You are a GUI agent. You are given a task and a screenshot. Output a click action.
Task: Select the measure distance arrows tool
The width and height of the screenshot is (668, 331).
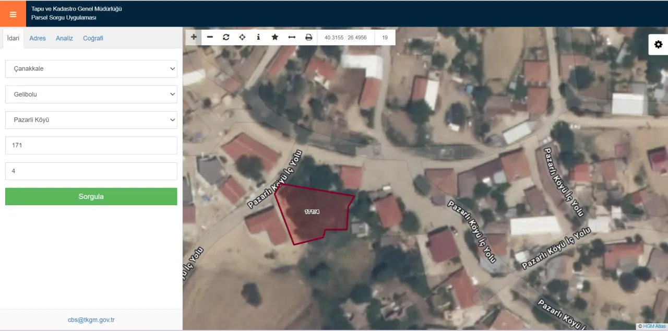292,37
